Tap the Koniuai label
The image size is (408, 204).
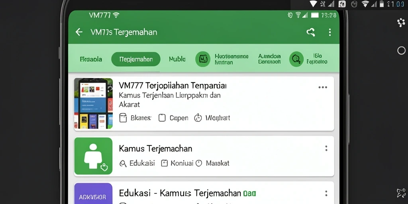(182, 163)
